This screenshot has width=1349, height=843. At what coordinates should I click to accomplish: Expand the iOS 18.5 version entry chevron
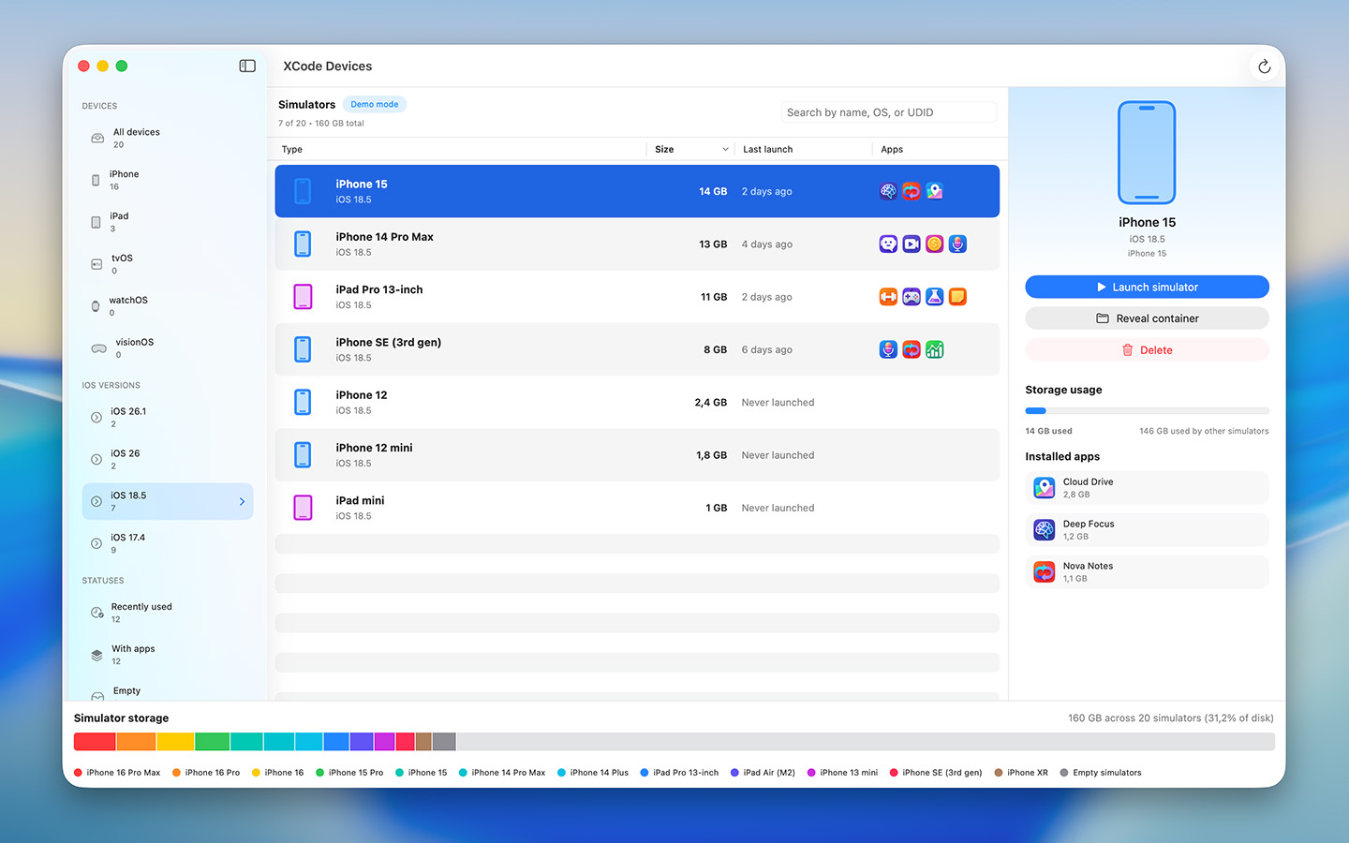(x=242, y=501)
